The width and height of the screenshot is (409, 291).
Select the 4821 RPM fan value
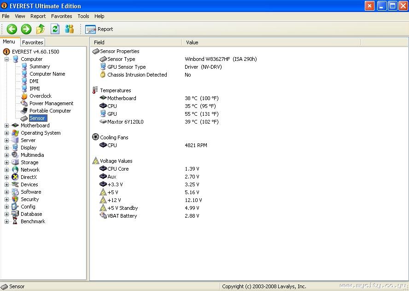(196, 145)
